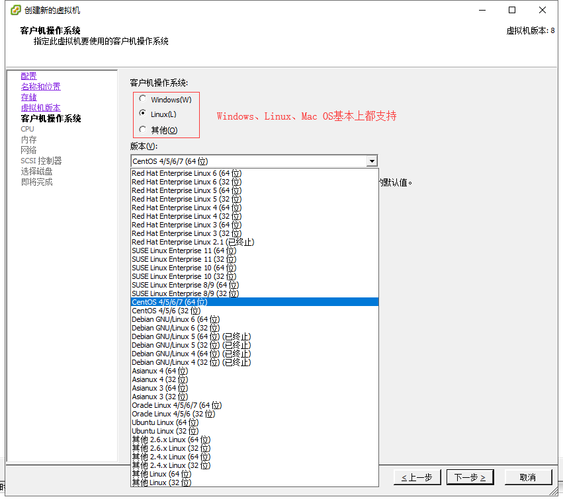Select Debian GNU/Linux 4 (64 位) (已终止)
Image resolution: width=563 pixels, height=501 pixels.
click(255, 354)
